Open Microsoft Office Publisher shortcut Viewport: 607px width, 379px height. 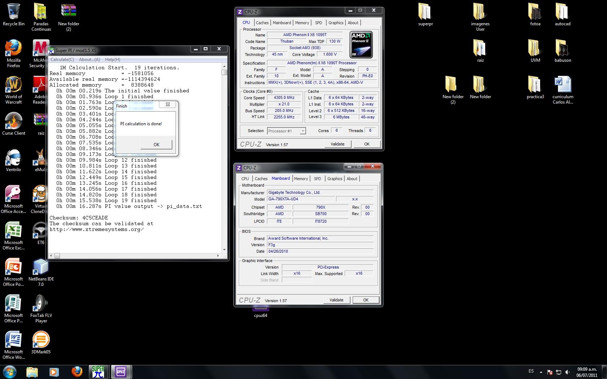point(14,309)
